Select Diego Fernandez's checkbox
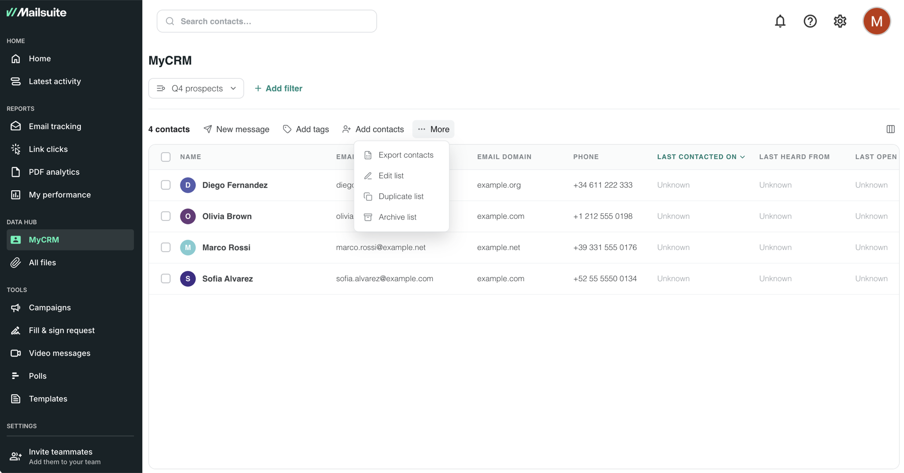Image resolution: width=904 pixels, height=473 pixels. (166, 185)
